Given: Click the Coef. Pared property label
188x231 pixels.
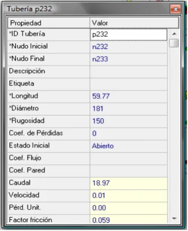Looking at the screenshot, I should click(x=27, y=170).
